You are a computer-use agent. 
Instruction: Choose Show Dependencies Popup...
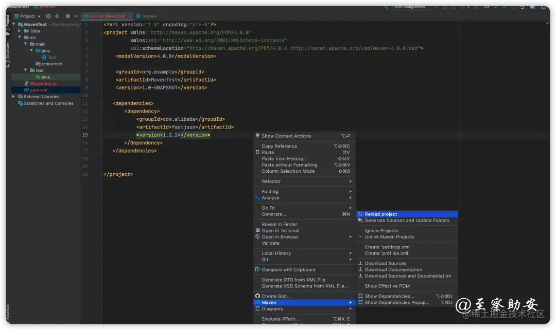pos(407,303)
